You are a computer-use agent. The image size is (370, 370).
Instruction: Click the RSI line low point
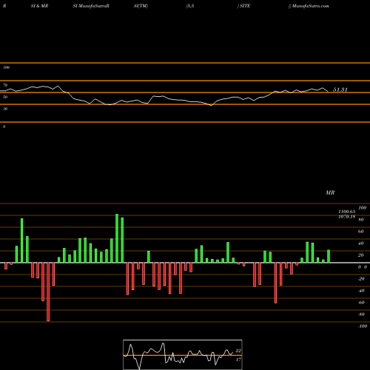pyautogui.click(x=211, y=105)
